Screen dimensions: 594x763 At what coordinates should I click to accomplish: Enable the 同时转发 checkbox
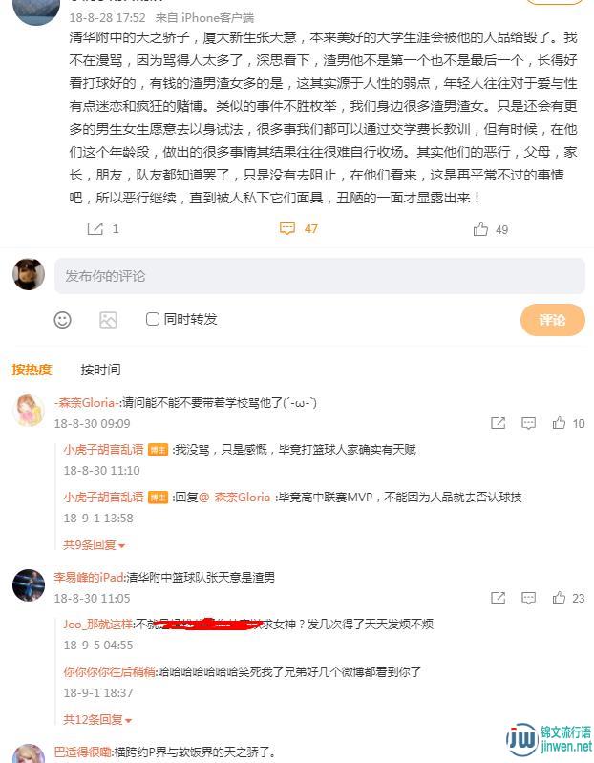pyautogui.click(x=153, y=319)
